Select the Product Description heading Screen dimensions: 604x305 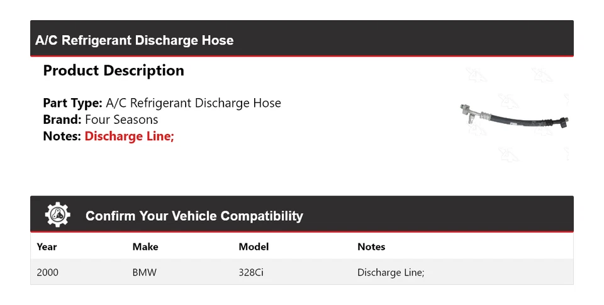click(x=114, y=70)
